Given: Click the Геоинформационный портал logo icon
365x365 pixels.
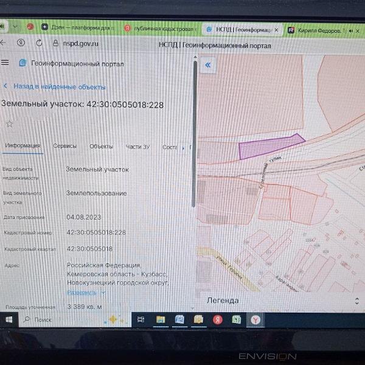Looking at the screenshot, I should pos(23,63).
